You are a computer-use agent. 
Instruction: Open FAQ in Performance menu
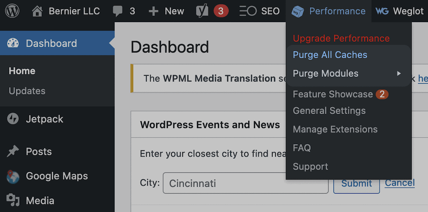tap(302, 148)
